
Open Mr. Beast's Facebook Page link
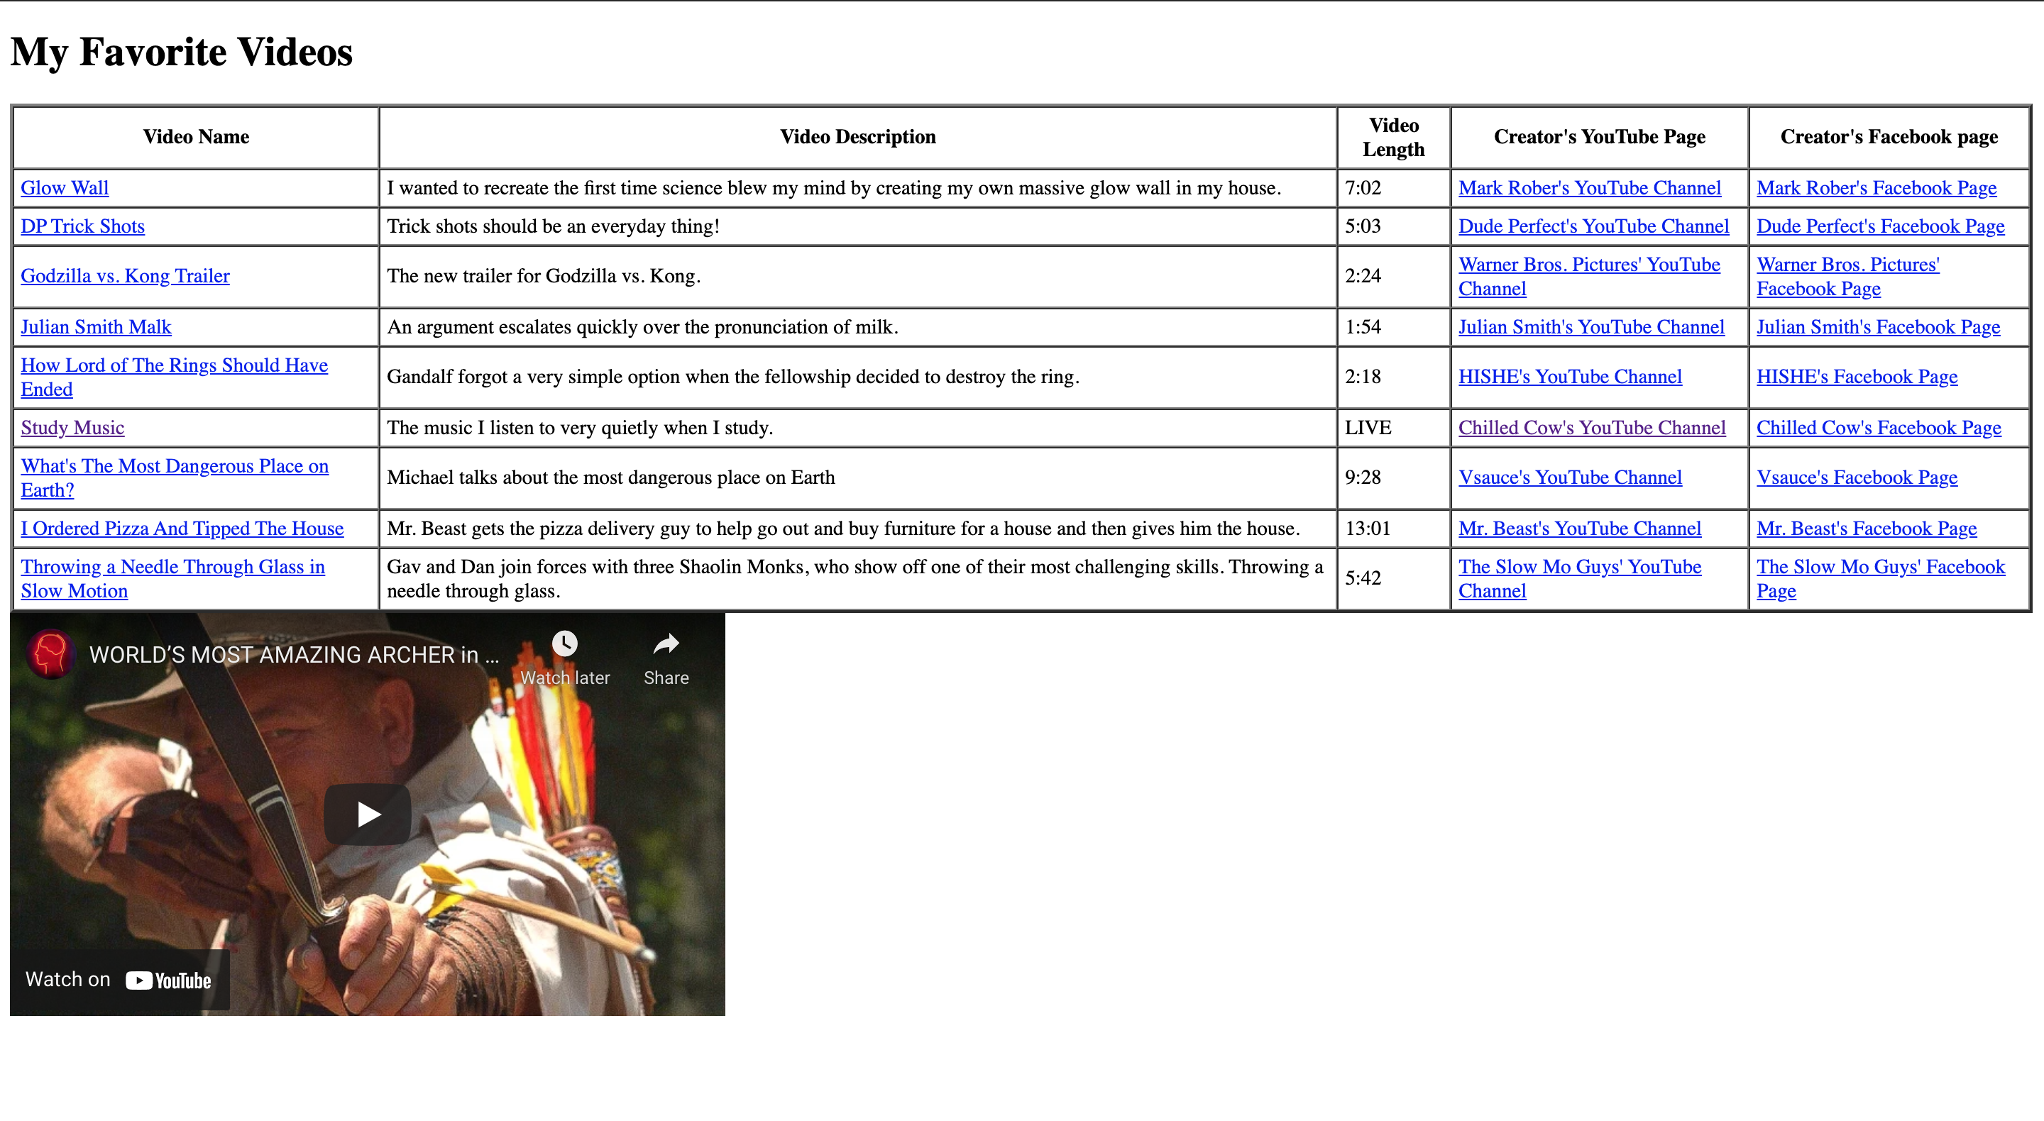point(1867,529)
